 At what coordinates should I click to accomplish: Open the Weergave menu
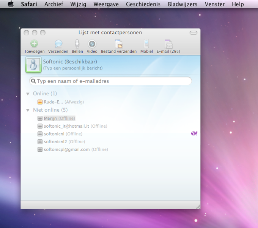pyautogui.click(x=106, y=4)
